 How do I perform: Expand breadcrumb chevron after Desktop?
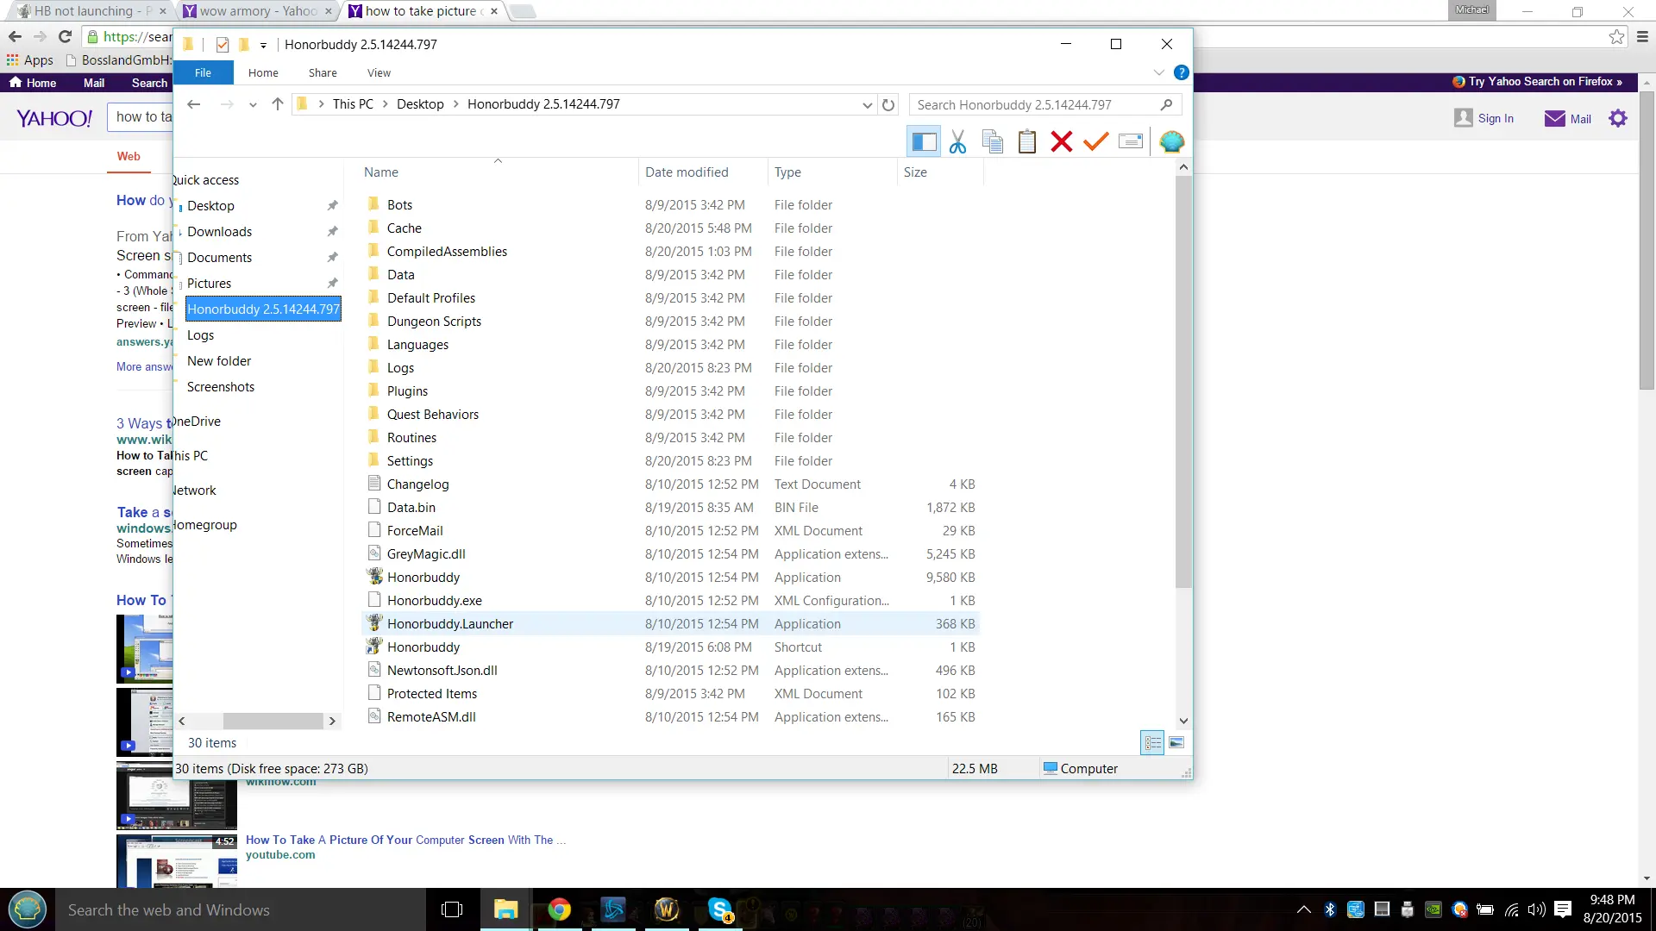455,104
